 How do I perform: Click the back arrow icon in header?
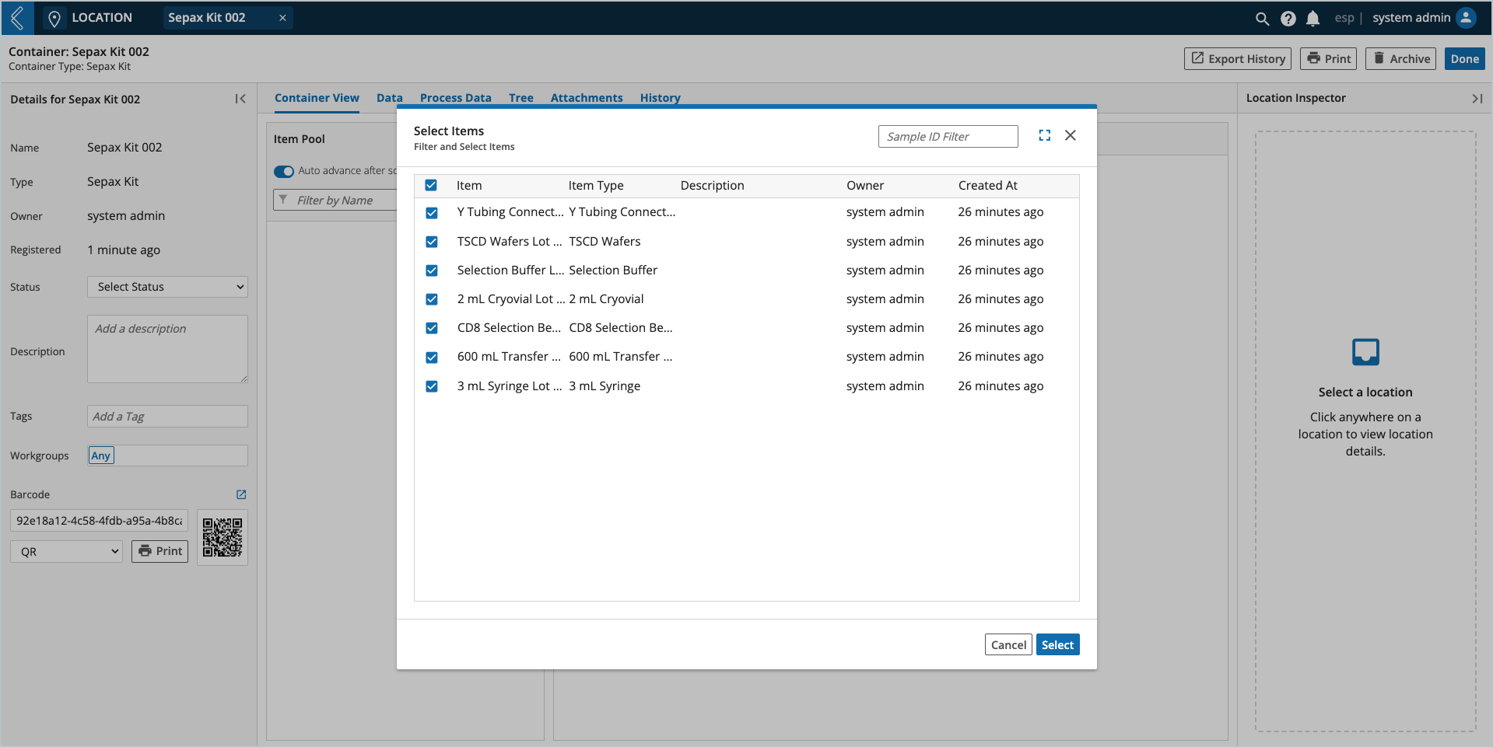[17, 18]
